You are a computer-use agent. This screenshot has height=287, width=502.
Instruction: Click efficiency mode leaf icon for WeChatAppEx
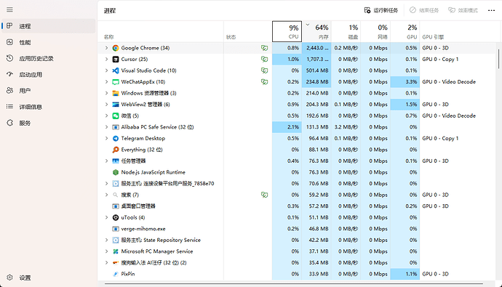coord(264,82)
